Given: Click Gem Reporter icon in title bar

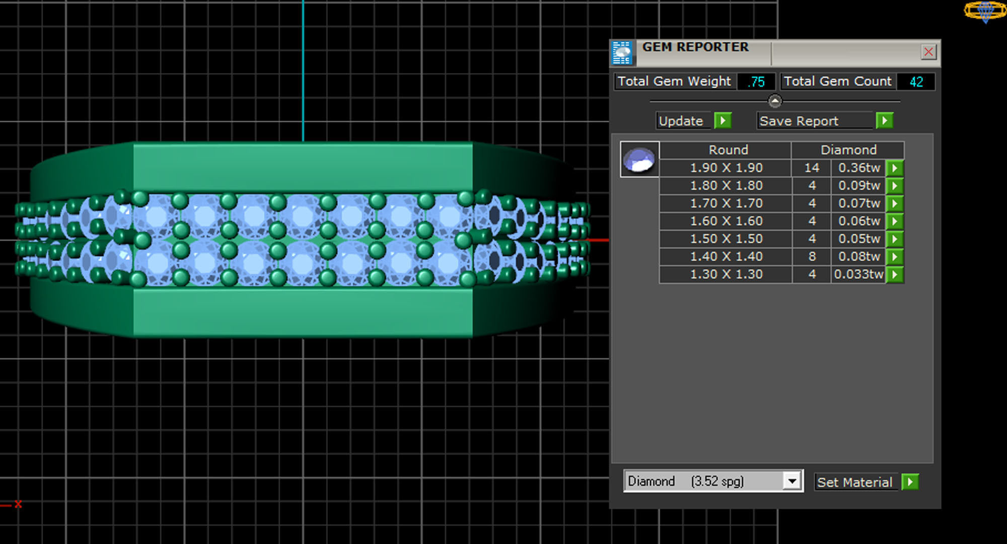Looking at the screenshot, I should pos(622,53).
